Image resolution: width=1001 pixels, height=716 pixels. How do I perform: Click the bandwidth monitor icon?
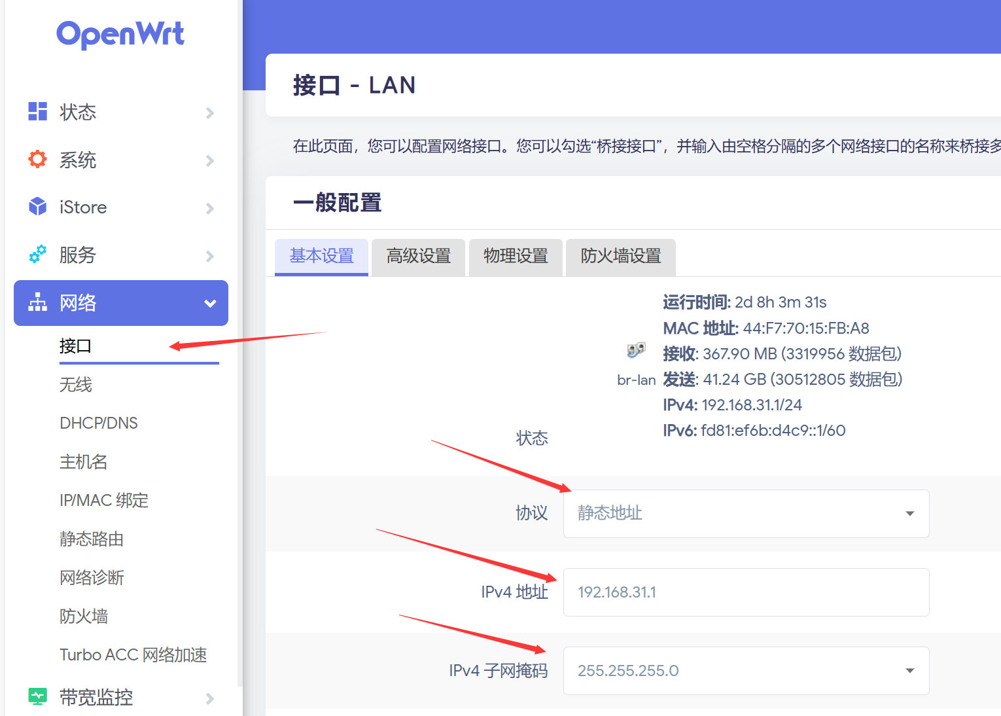pos(37,696)
